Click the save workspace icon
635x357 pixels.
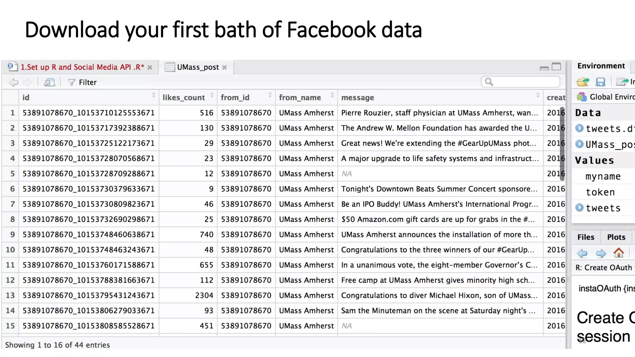[x=601, y=82]
